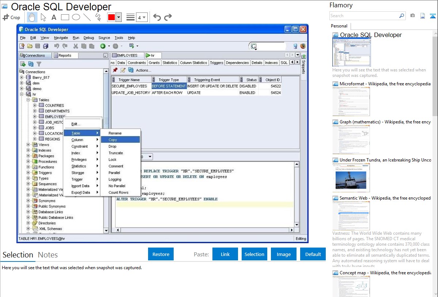This screenshot has height=297, width=438.
Task: Select Export Data in context menu
Action: (82, 193)
